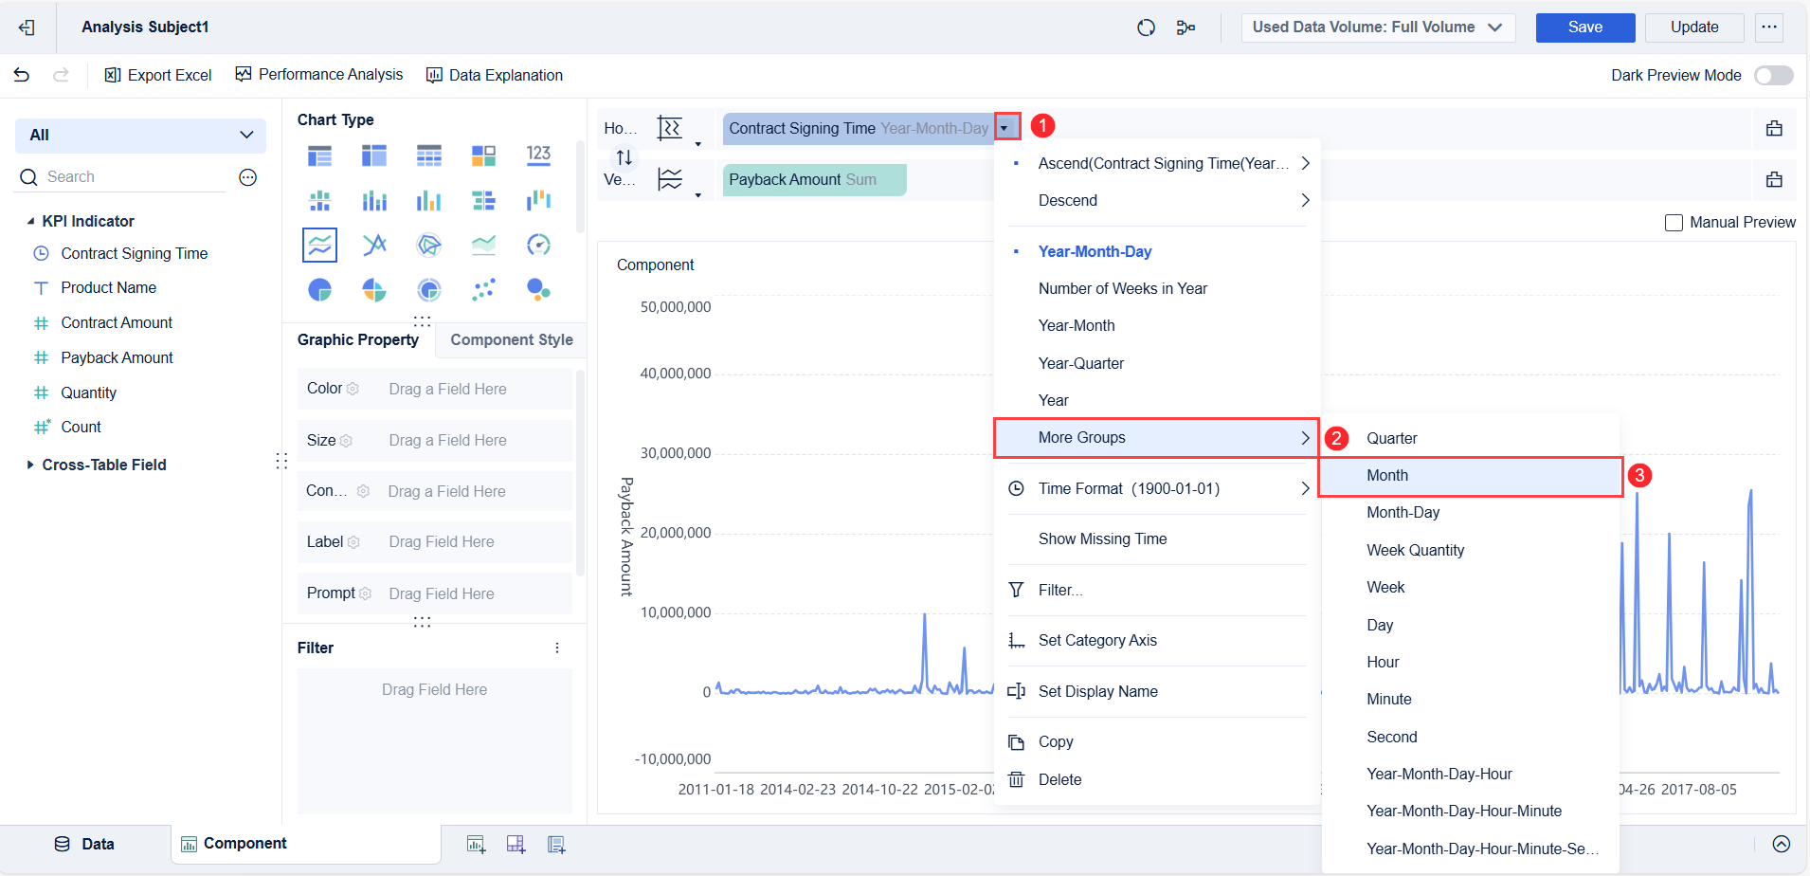1810x876 pixels.
Task: Expand the Cross-Table Field tree node
Action: tap(30, 465)
